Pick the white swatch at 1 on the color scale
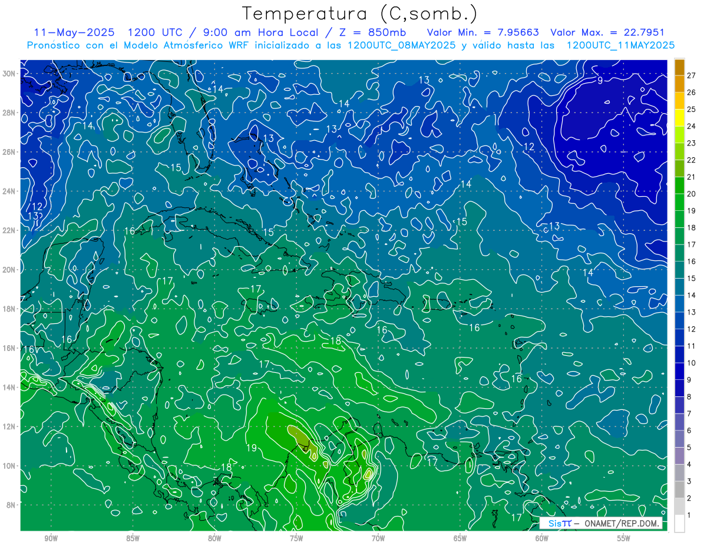 pos(679,524)
